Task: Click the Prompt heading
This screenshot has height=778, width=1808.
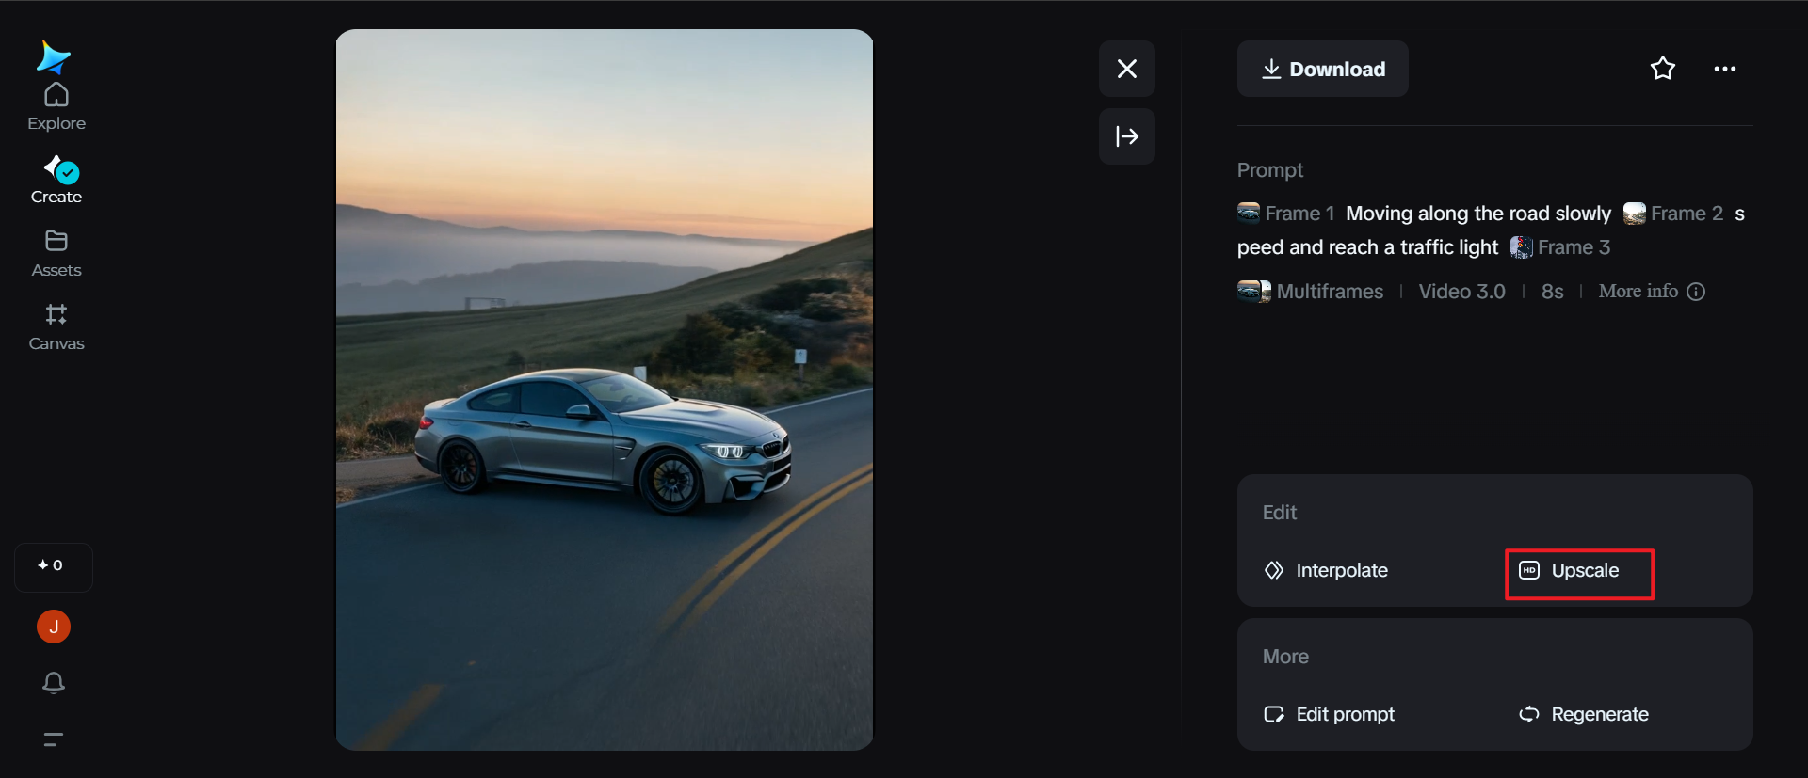Action: pos(1270,170)
